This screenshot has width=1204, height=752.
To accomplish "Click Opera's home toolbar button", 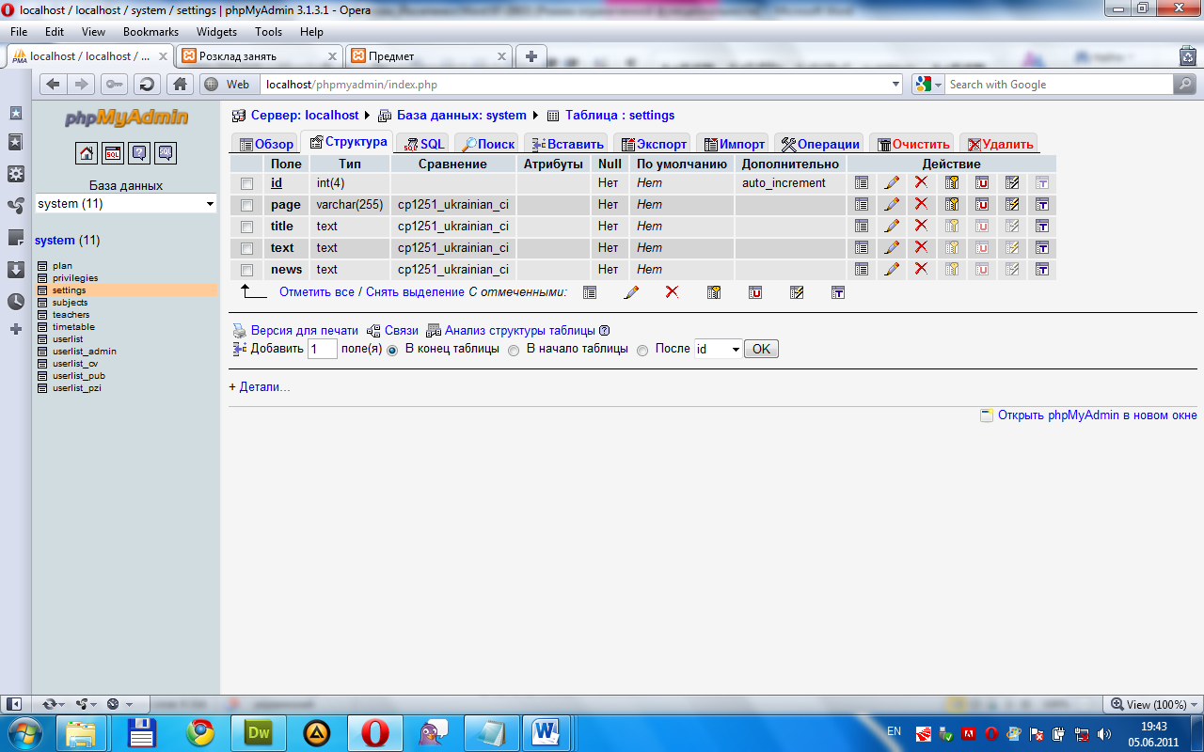I will (181, 85).
